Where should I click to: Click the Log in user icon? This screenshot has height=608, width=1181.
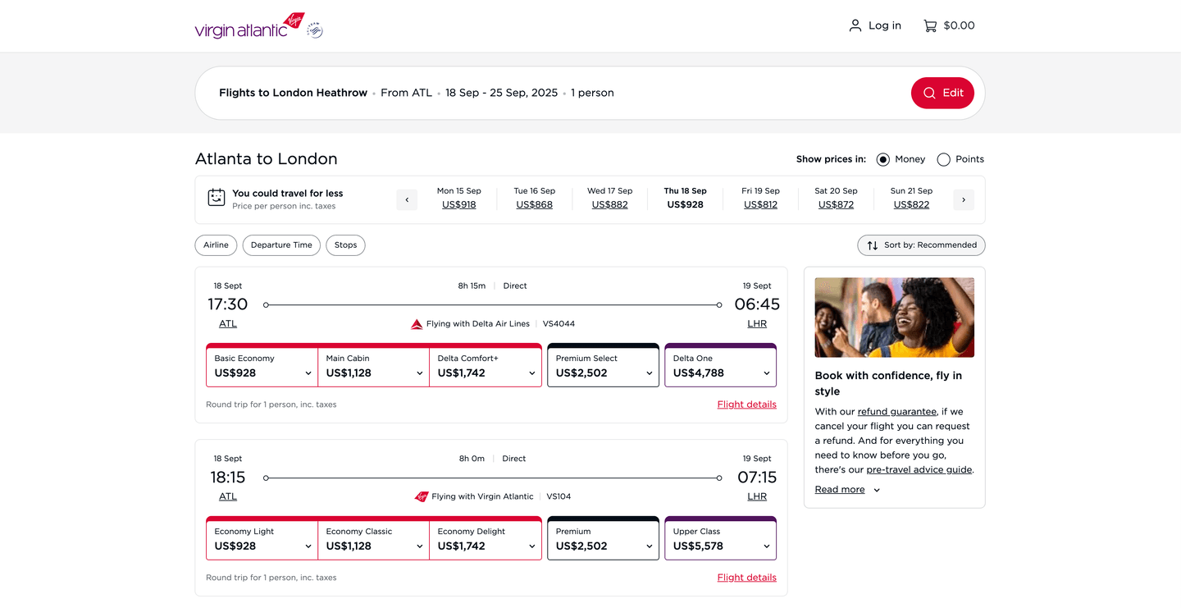(855, 25)
